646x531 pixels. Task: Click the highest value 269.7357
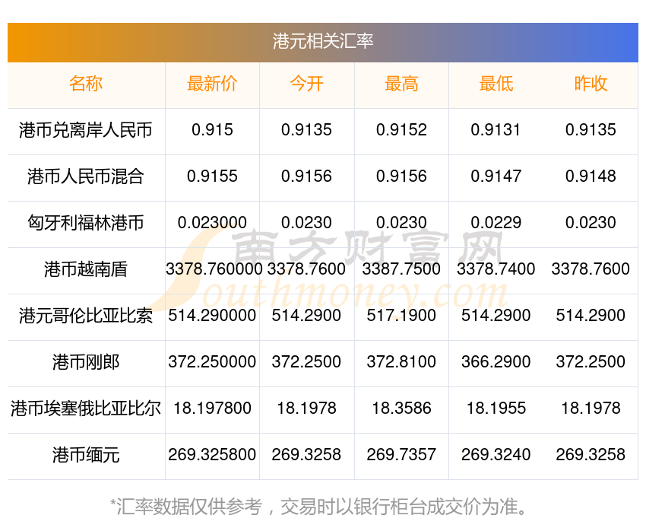[401, 455]
